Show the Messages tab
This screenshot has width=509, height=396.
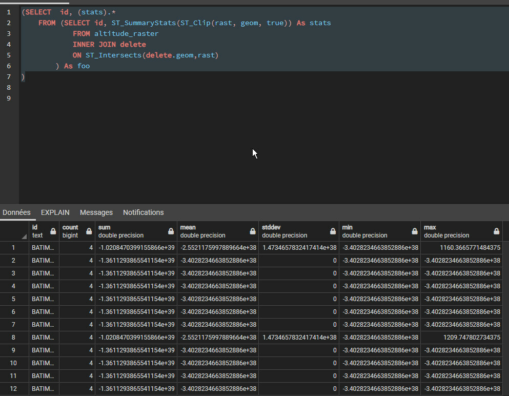pyautogui.click(x=96, y=212)
